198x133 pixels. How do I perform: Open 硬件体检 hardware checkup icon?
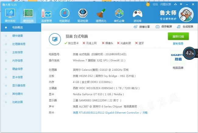click(x=10, y=15)
